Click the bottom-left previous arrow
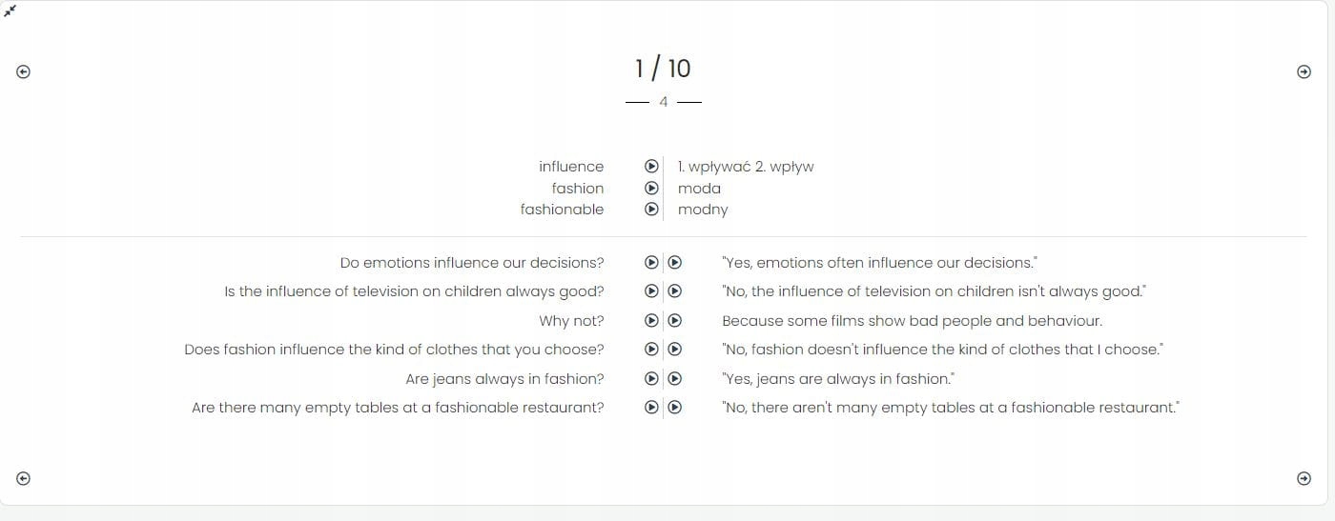The image size is (1335, 521). pyautogui.click(x=24, y=478)
